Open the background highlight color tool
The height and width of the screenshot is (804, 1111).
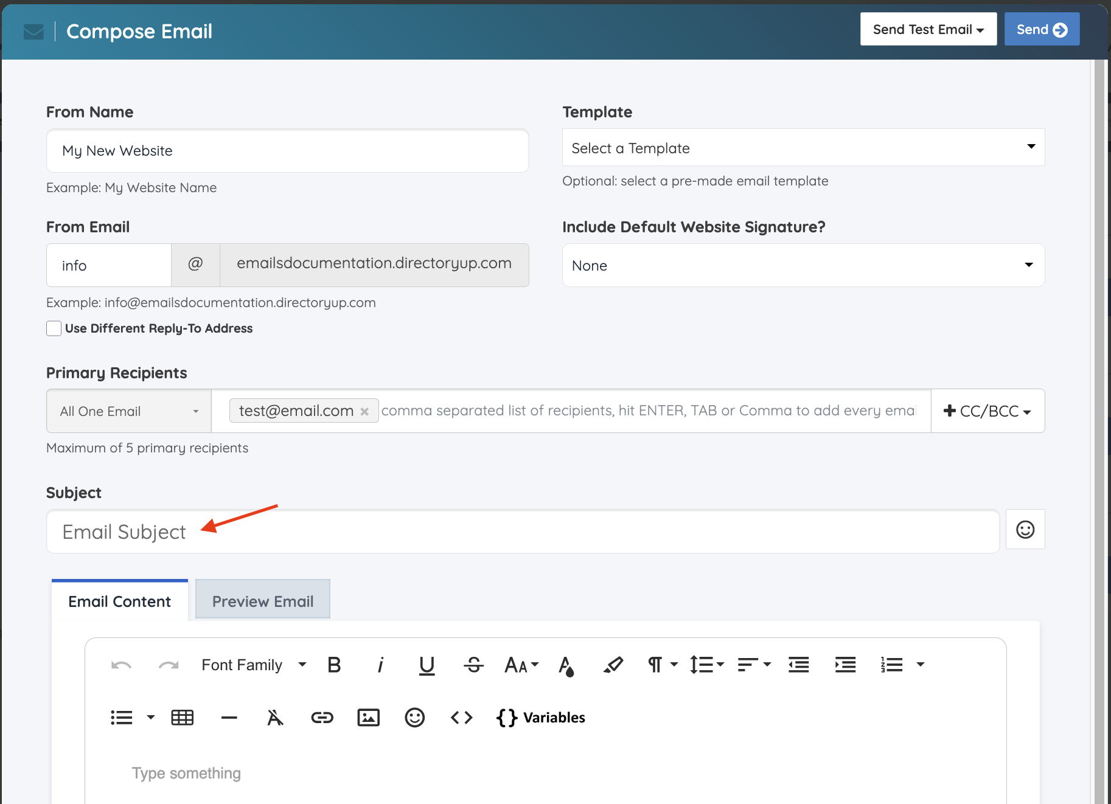click(613, 665)
